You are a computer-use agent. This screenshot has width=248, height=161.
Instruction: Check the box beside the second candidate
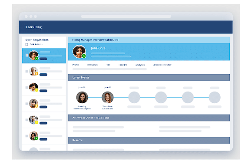26,72
